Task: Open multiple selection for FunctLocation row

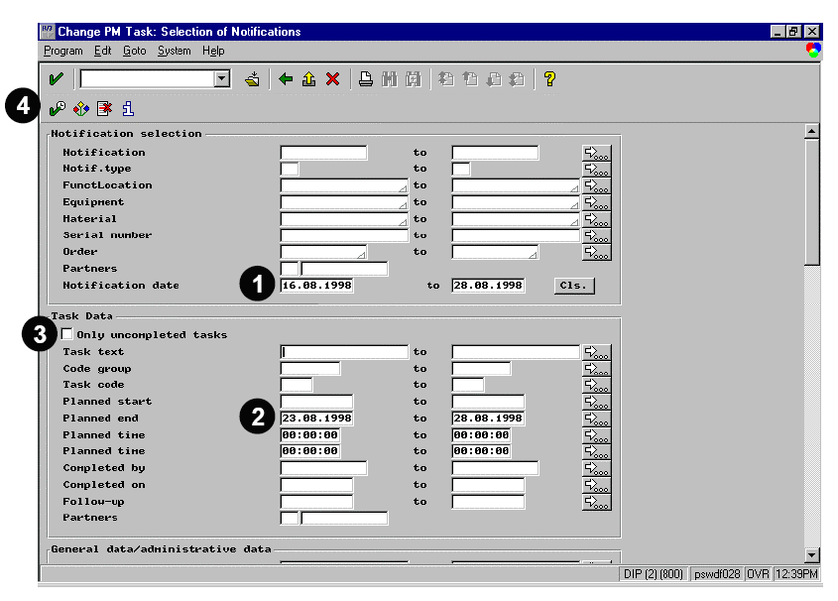Action: [x=596, y=185]
